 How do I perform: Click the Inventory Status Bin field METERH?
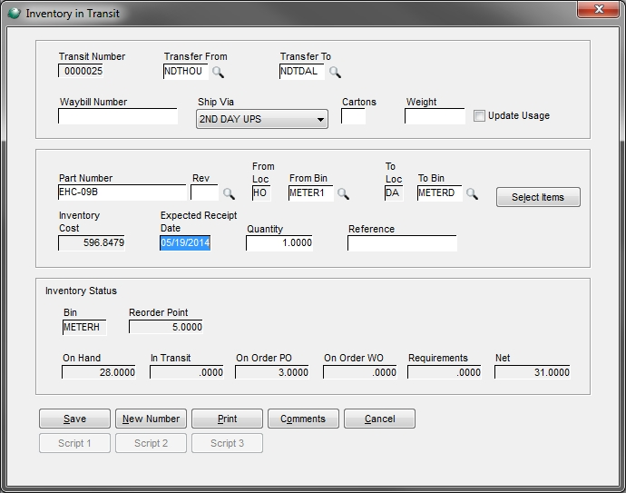point(84,327)
